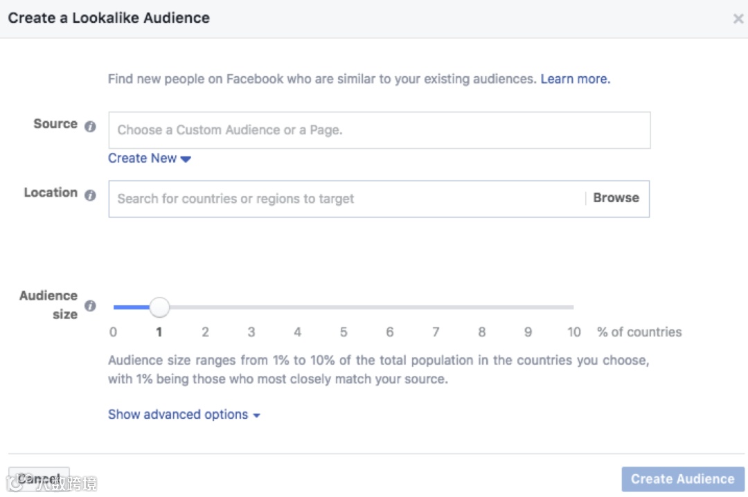The image size is (748, 497).
Task: Click the far right end of the slider
Action: click(x=573, y=307)
